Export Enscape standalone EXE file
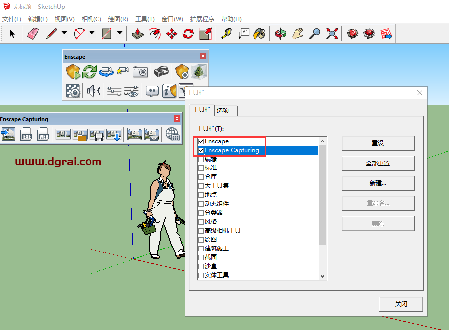This screenshot has height=330, width=449. click(x=26, y=134)
